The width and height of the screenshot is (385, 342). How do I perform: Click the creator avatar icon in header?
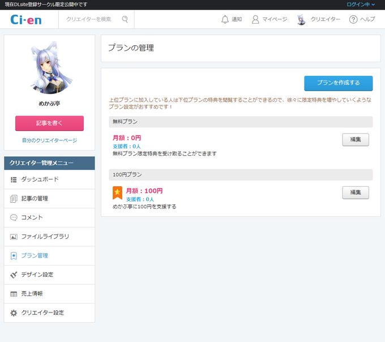coord(302,20)
